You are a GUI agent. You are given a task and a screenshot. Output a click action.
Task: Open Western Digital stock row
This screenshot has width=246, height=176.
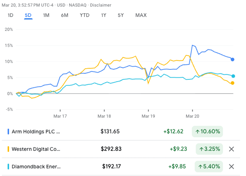36,149
